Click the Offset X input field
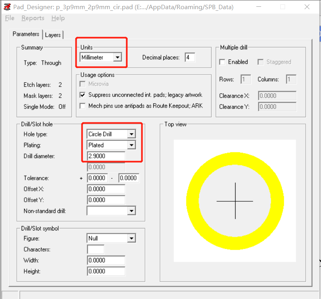This screenshot has width=321, height=299. click(x=106, y=189)
